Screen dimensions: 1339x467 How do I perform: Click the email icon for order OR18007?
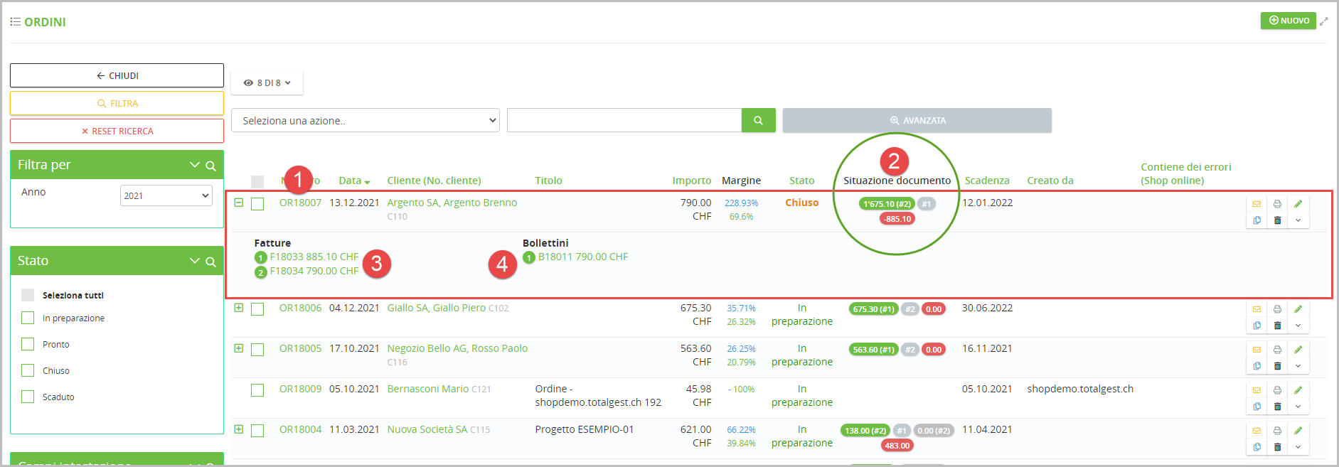[x=1257, y=204]
